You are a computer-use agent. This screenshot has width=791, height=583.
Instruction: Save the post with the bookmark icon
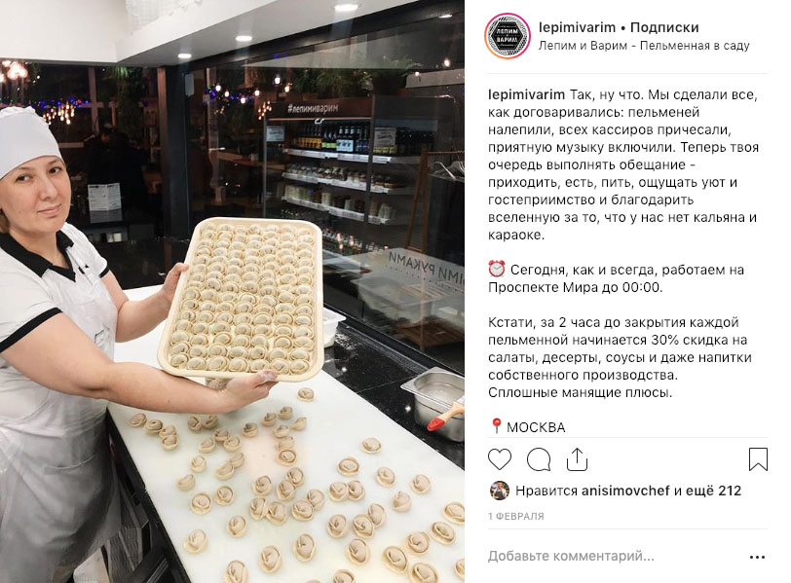coord(758,459)
